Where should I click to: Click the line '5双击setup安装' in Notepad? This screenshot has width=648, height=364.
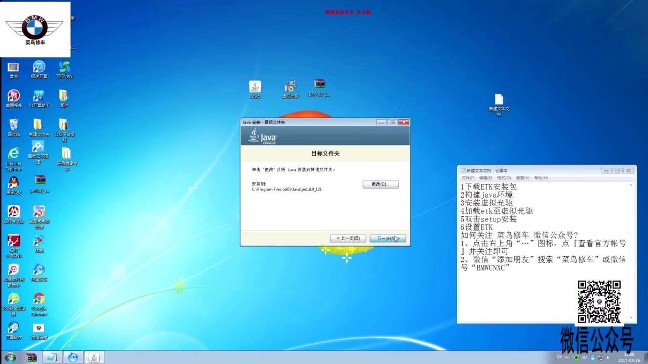tap(489, 219)
